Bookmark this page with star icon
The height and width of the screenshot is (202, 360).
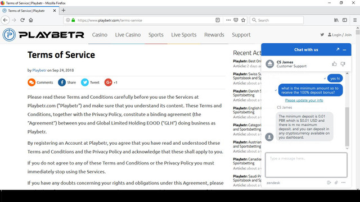pos(244,20)
